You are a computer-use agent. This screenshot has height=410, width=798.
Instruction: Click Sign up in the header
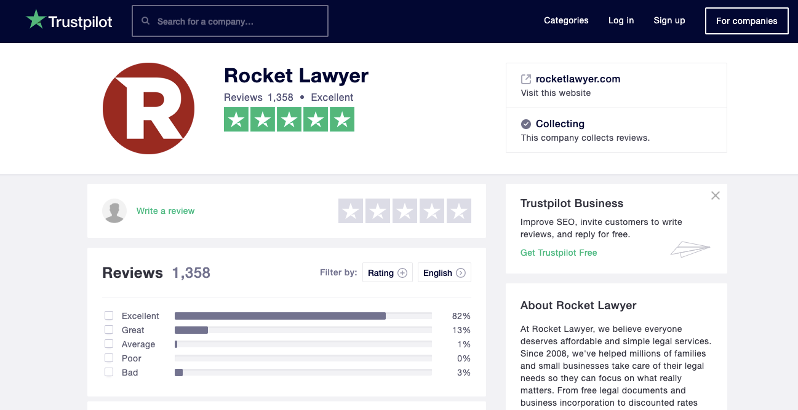tap(669, 20)
